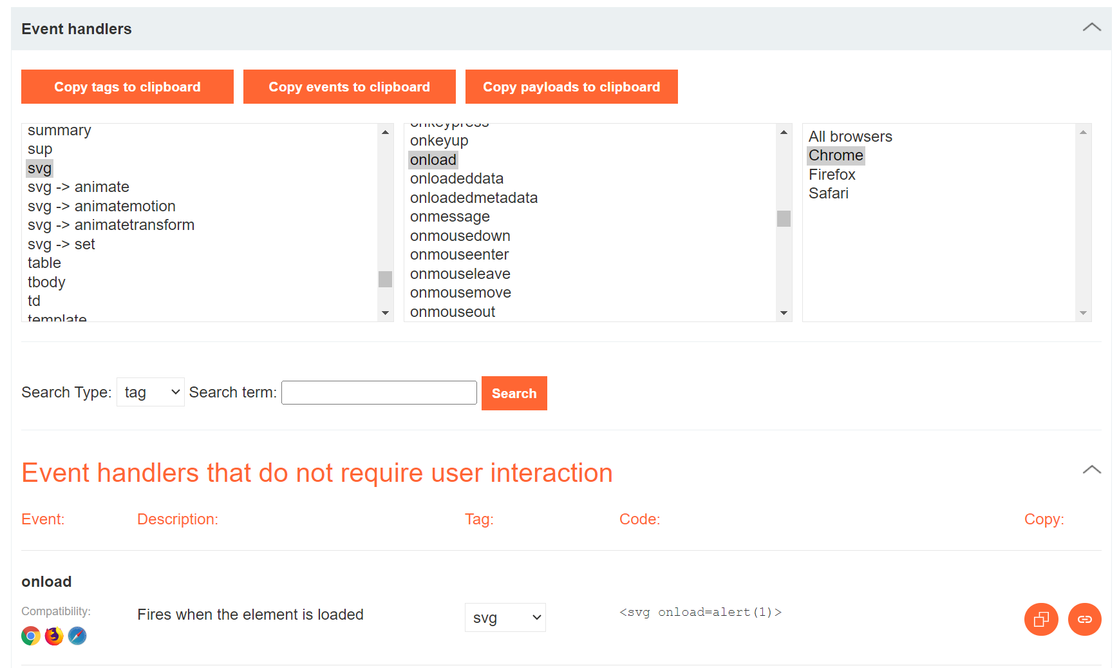Select svg -> animatetransform tag
The height and width of the screenshot is (668, 1119).
[x=111, y=225]
